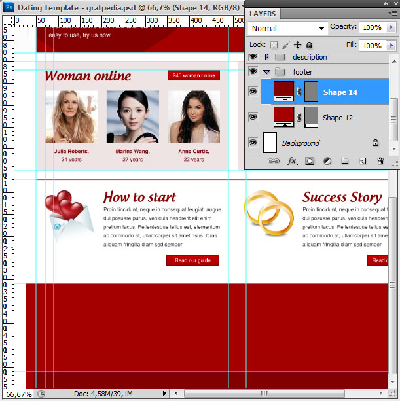
Task: Click 'How to start' heading
Action: click(139, 197)
